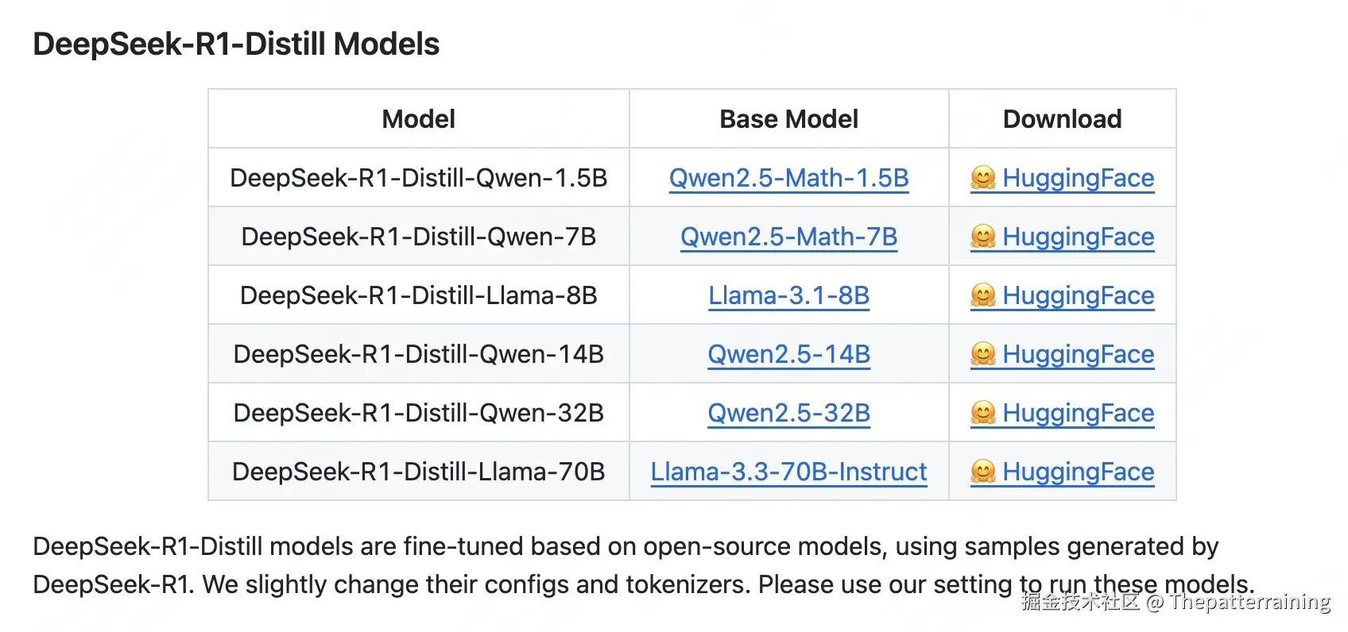Open the Llama-3.3-70B-Instruct link
1348x632 pixels.
click(788, 472)
